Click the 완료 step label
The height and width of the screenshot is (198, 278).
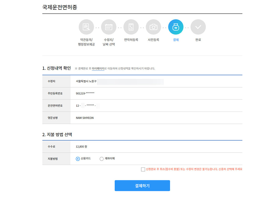(198, 40)
